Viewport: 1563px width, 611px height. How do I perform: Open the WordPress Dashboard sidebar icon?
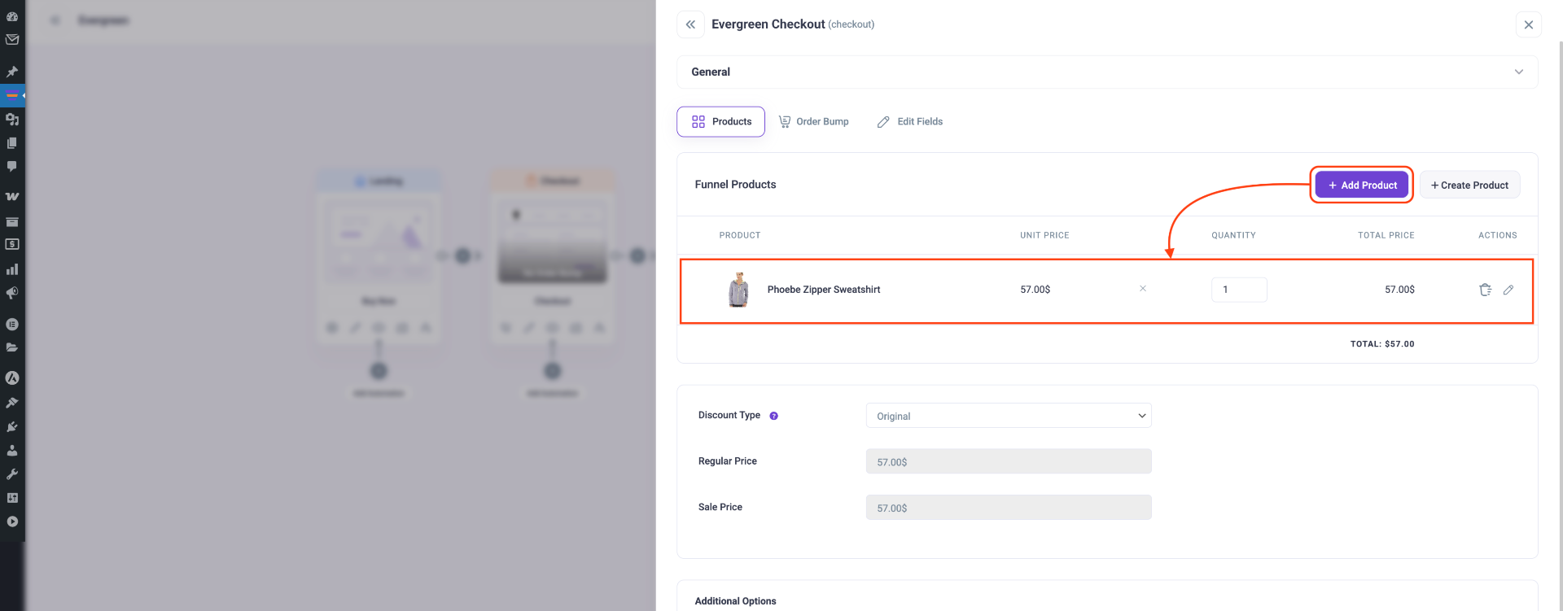12,16
